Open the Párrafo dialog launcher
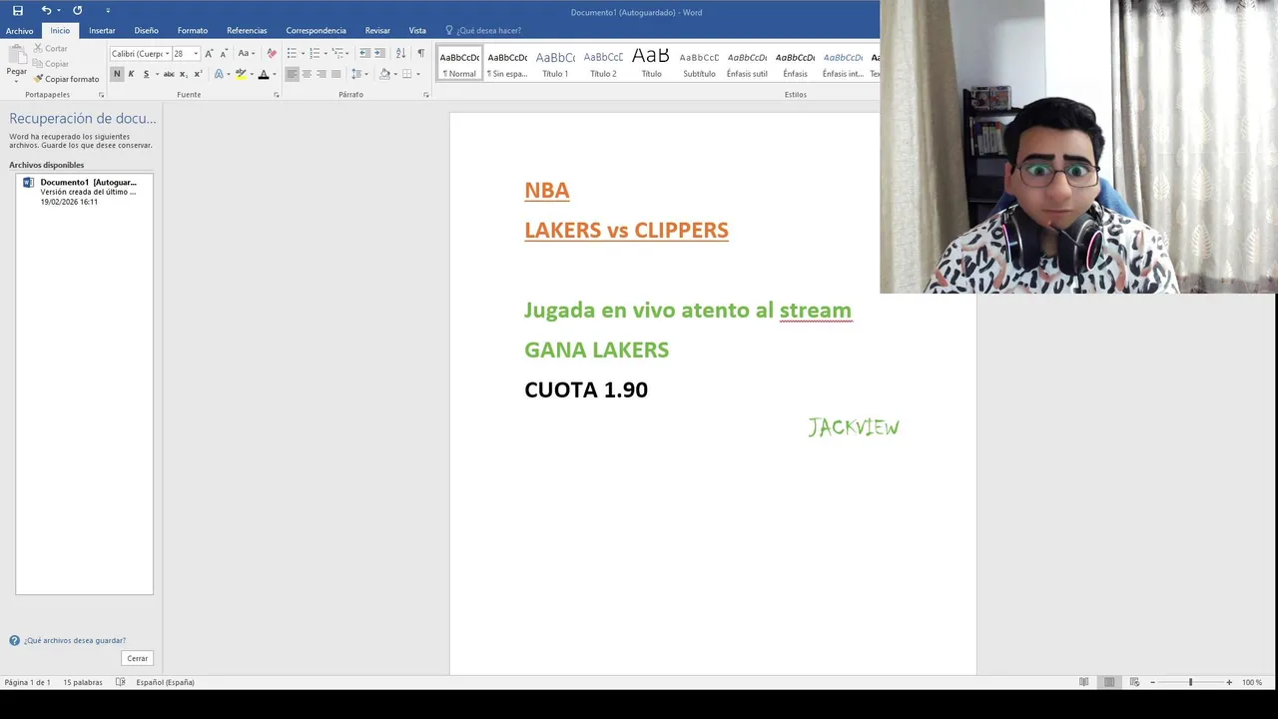Viewport: 1278px width, 719px height. [425, 95]
